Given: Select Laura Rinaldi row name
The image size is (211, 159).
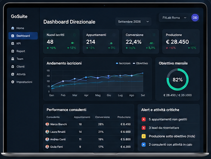Looking at the screenshot, I should coord(58,132).
